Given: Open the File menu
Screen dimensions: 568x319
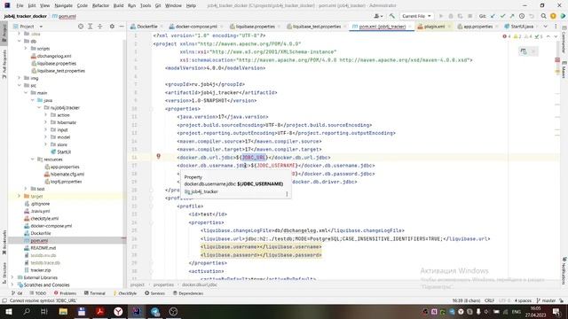Looking at the screenshot, I should click(x=20, y=5).
